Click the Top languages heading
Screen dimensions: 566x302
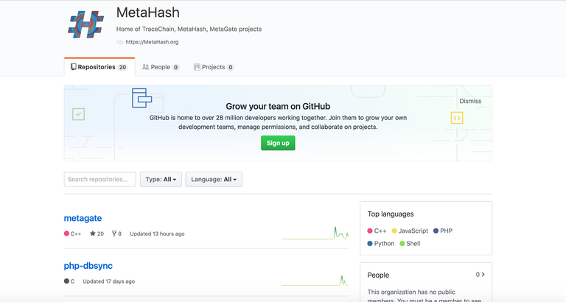[x=391, y=214]
